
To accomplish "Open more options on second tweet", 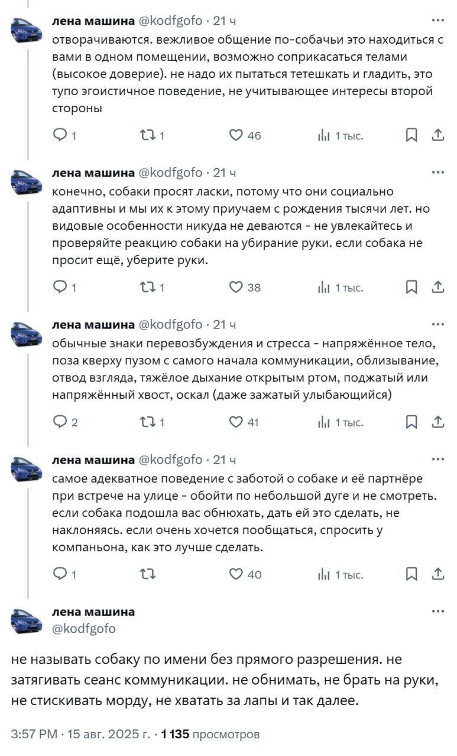I will pos(437,172).
